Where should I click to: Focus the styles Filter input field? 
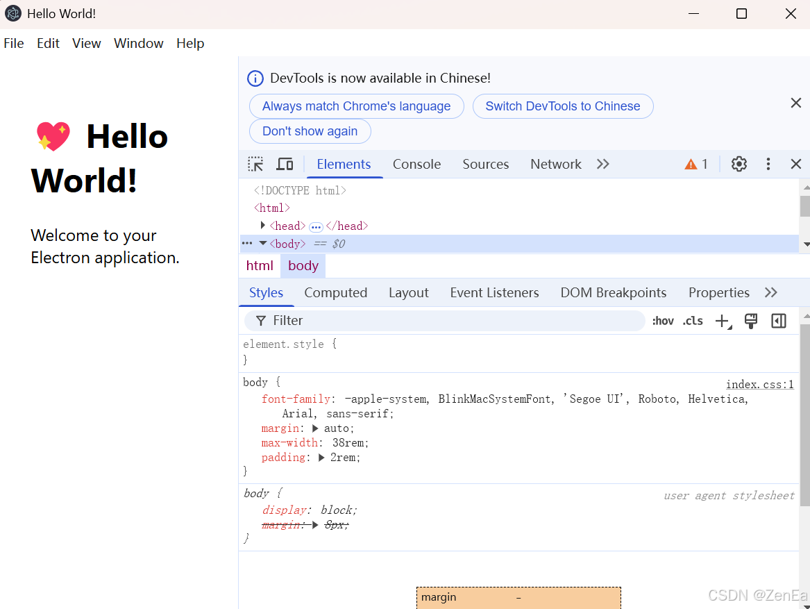tap(444, 321)
